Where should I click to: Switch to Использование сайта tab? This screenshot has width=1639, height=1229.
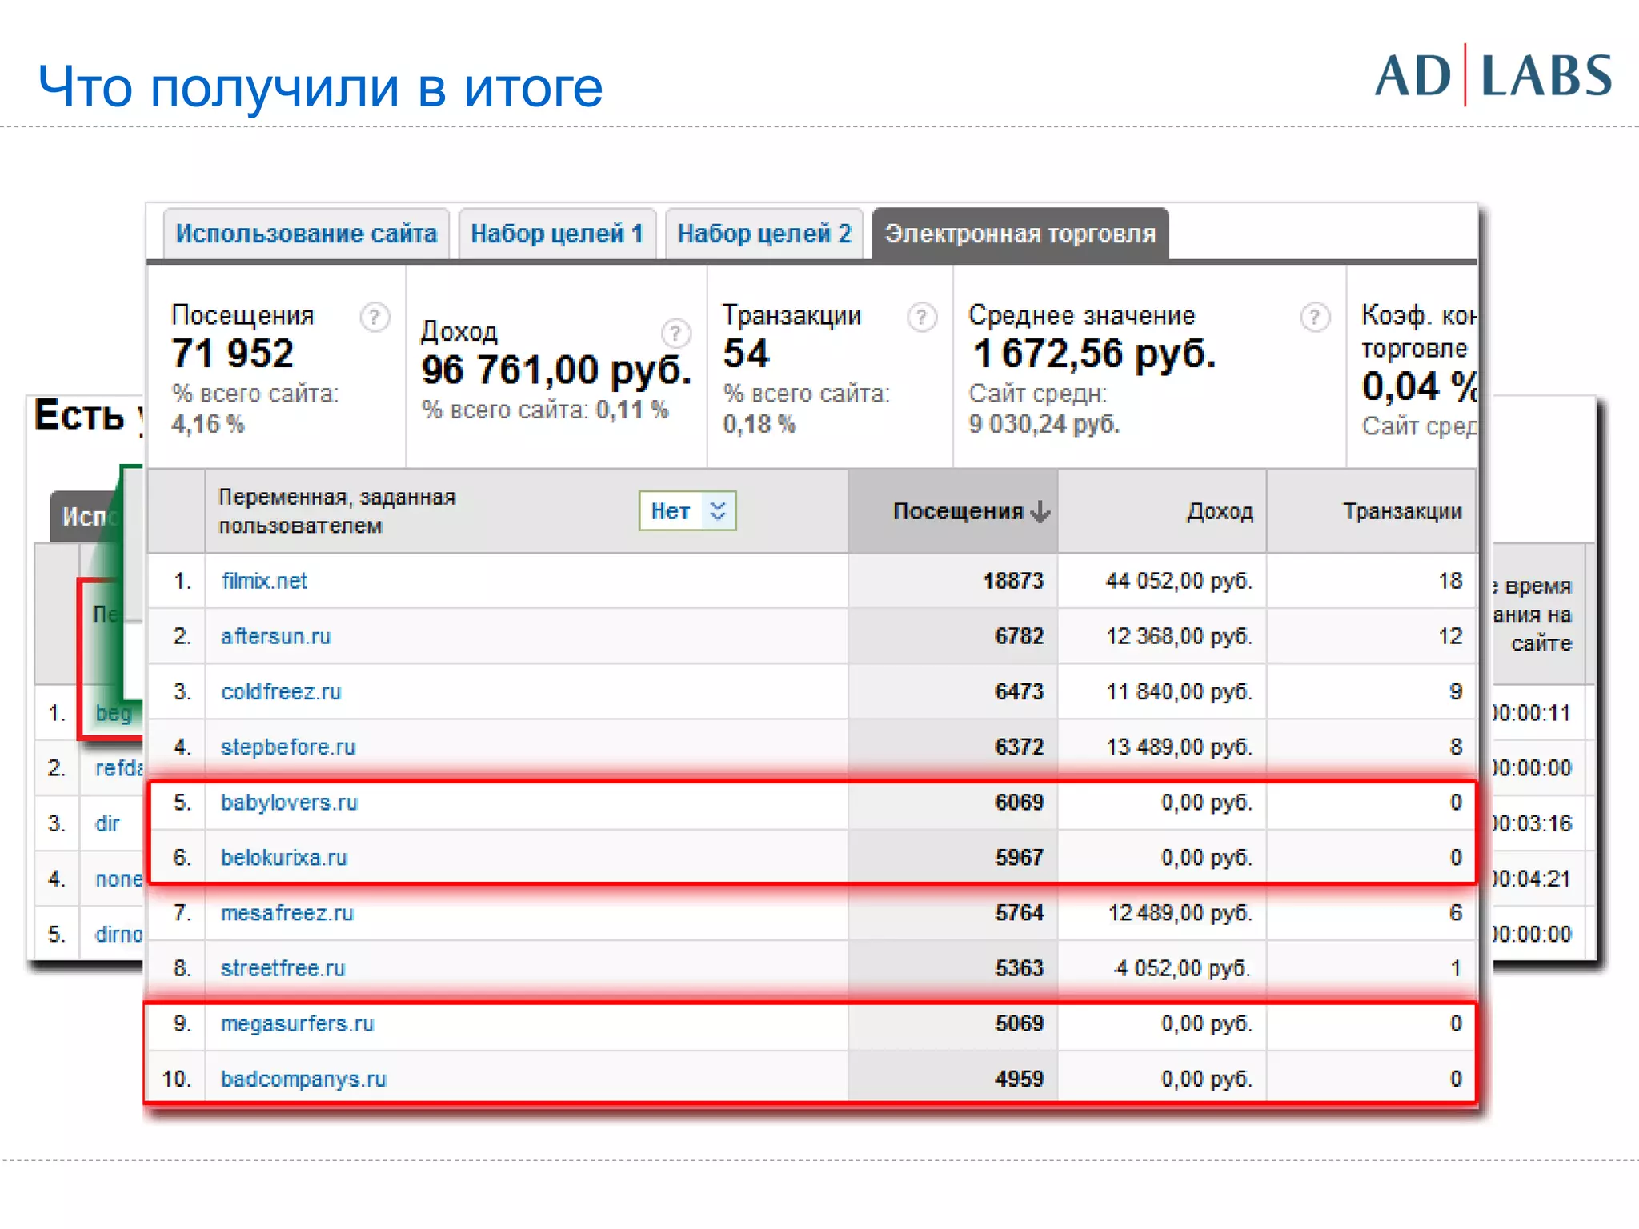click(x=306, y=234)
